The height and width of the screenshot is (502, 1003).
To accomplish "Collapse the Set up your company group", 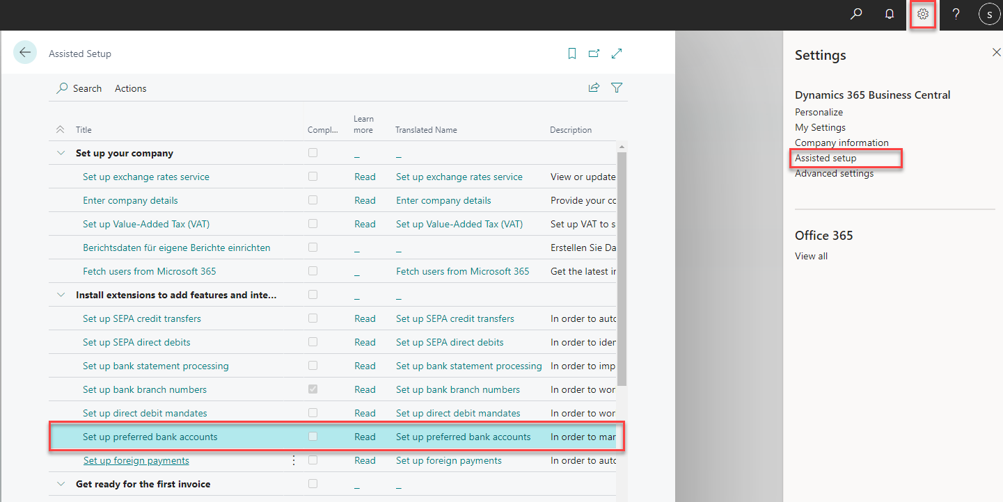I will (61, 152).
